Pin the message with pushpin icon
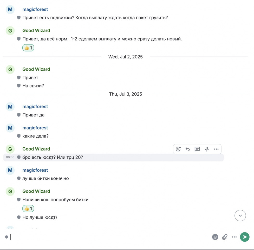The height and width of the screenshot is (250, 254). coord(207,149)
